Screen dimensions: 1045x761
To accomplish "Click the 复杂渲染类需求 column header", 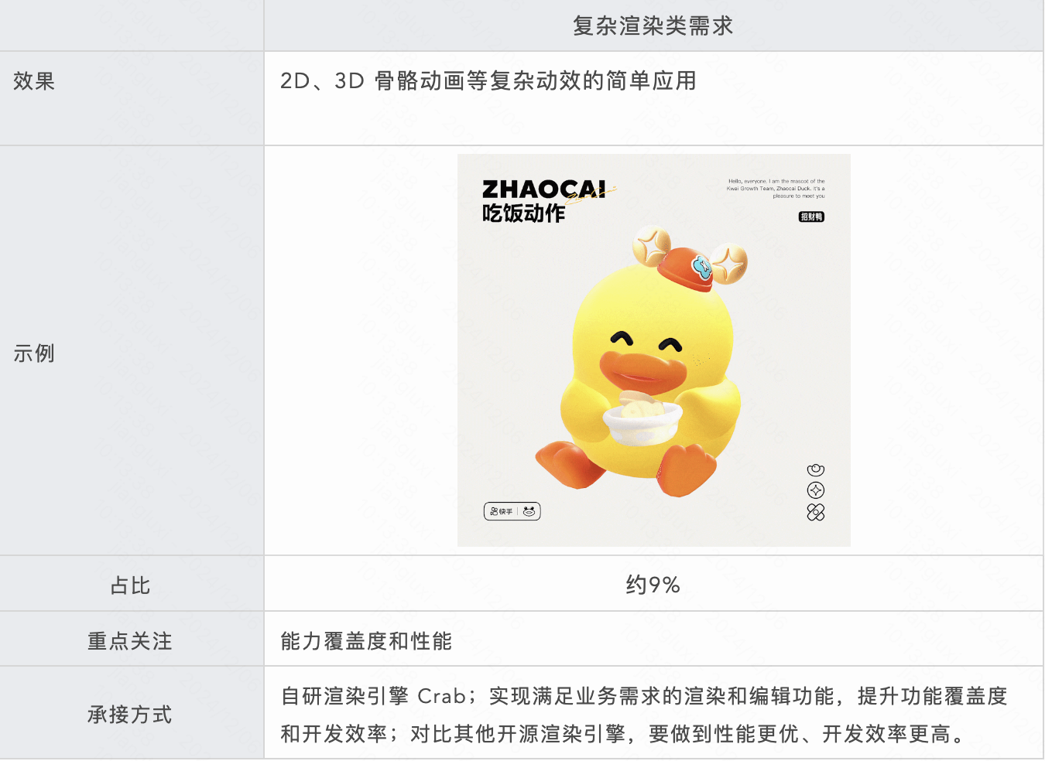I will [653, 26].
